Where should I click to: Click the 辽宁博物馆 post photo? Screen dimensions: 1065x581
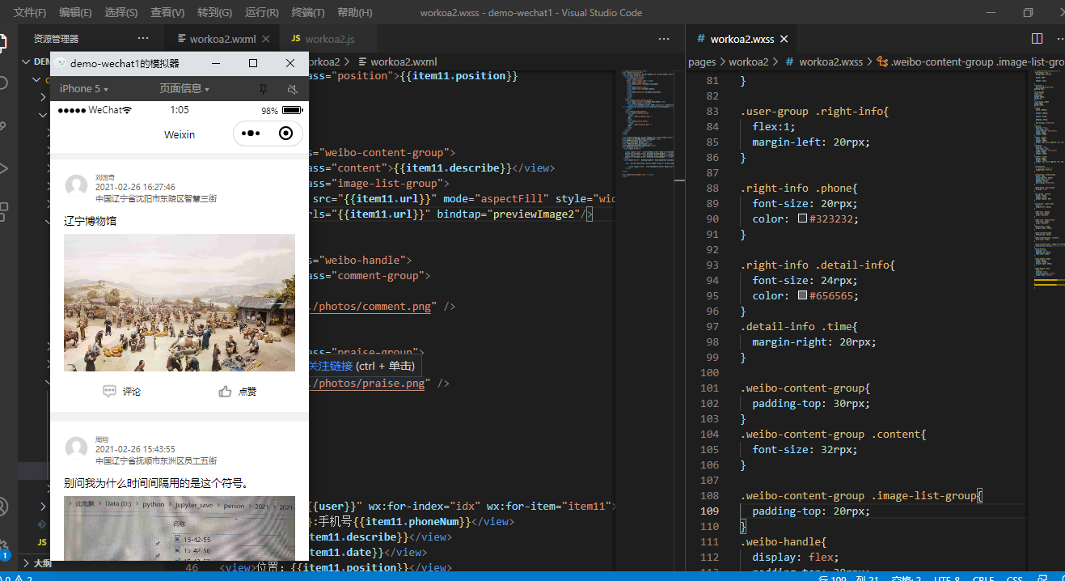pyautogui.click(x=179, y=303)
